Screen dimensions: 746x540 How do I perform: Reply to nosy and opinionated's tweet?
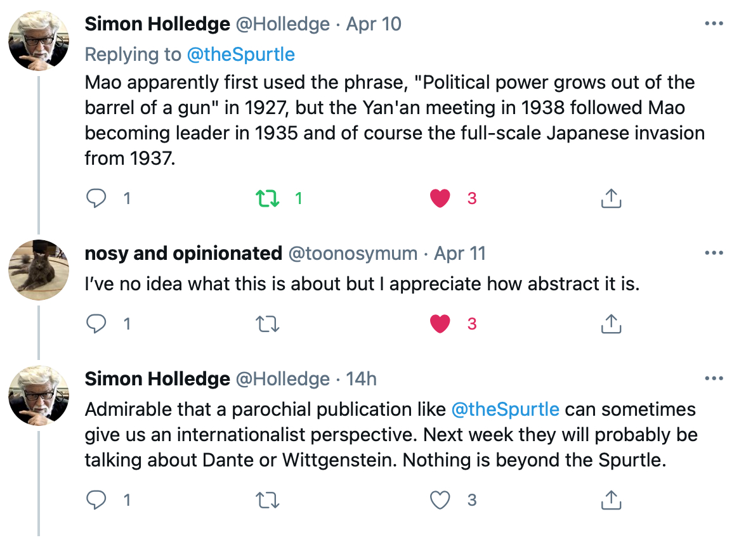pyautogui.click(x=96, y=324)
